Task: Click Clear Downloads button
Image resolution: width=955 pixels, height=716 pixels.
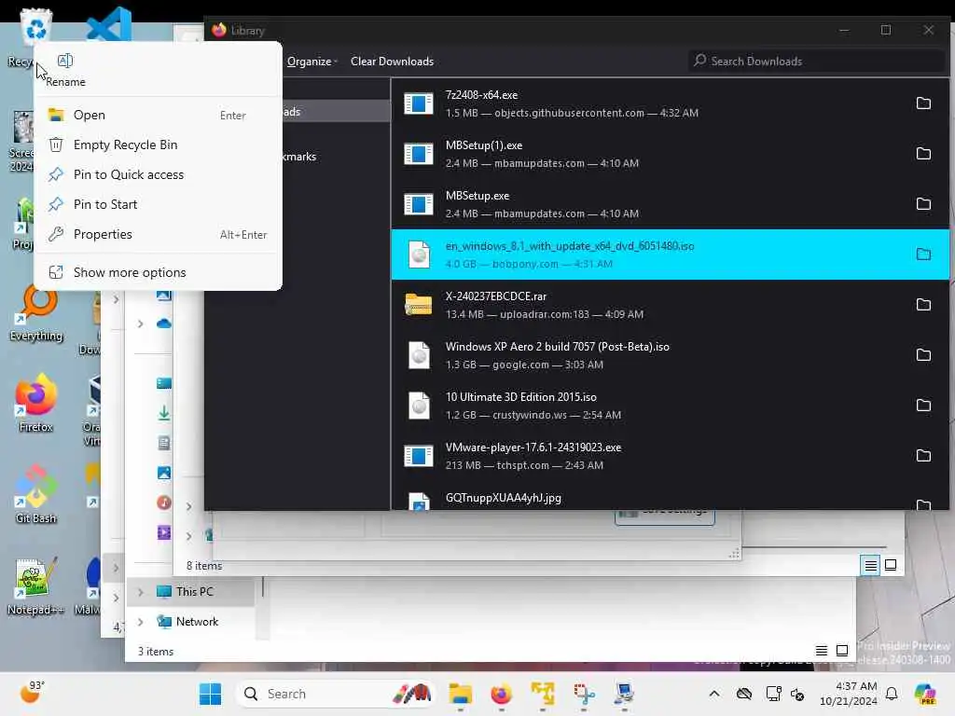Action: click(393, 62)
